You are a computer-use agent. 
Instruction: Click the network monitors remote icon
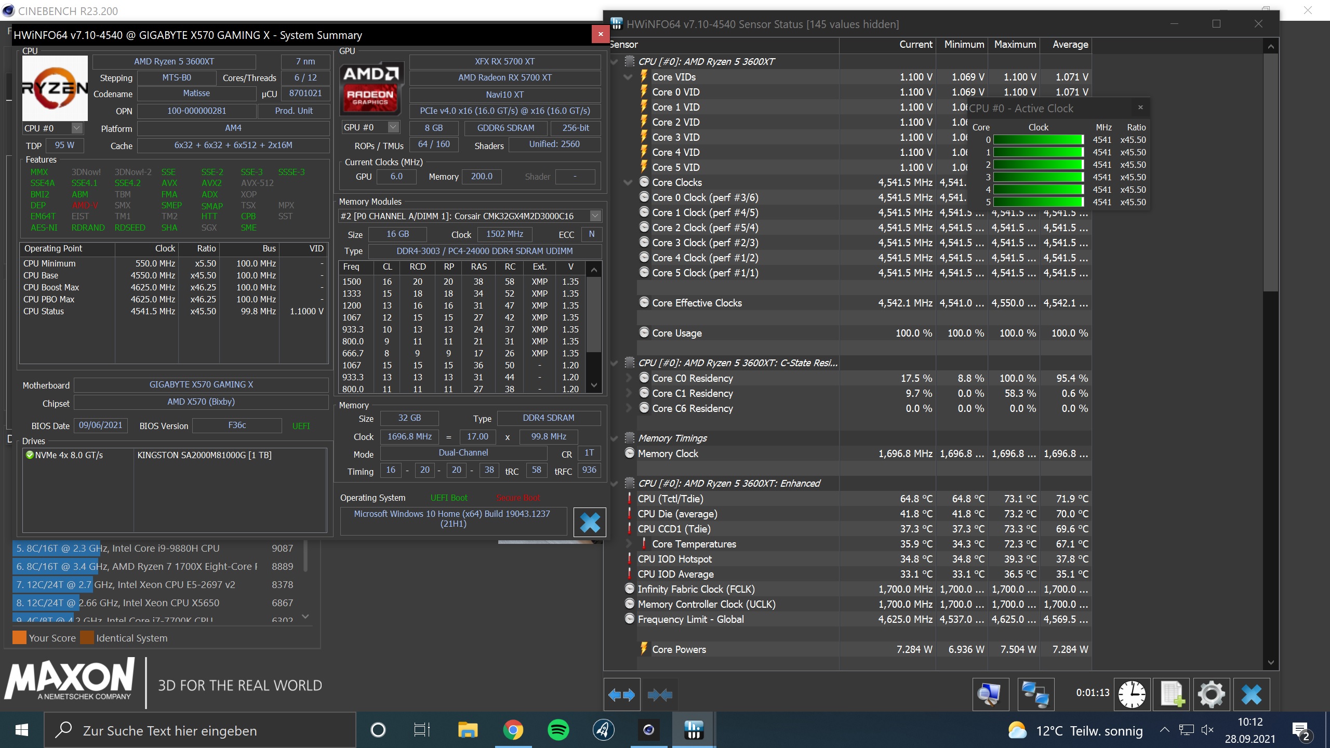tap(1035, 694)
